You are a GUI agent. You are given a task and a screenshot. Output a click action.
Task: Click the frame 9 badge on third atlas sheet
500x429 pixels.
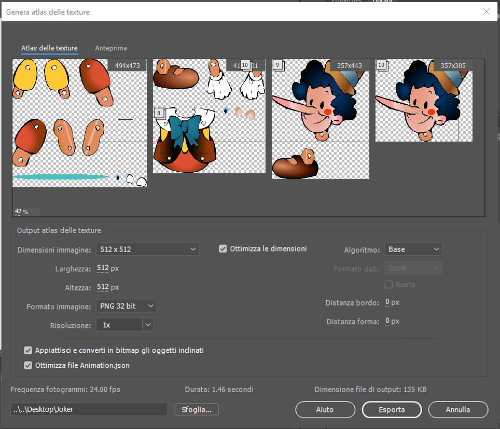coord(277,65)
